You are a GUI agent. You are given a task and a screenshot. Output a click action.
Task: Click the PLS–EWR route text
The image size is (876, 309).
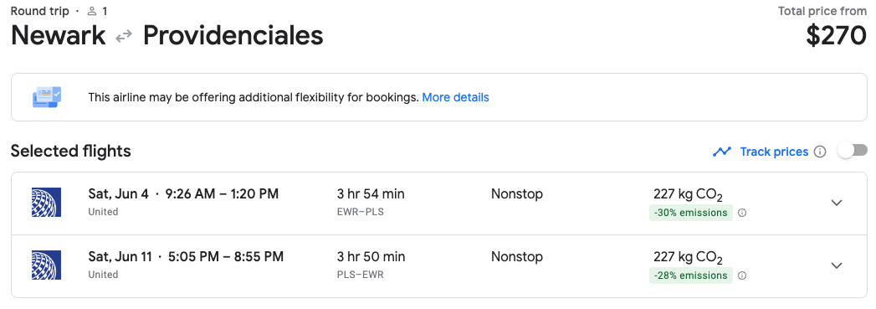tap(361, 275)
